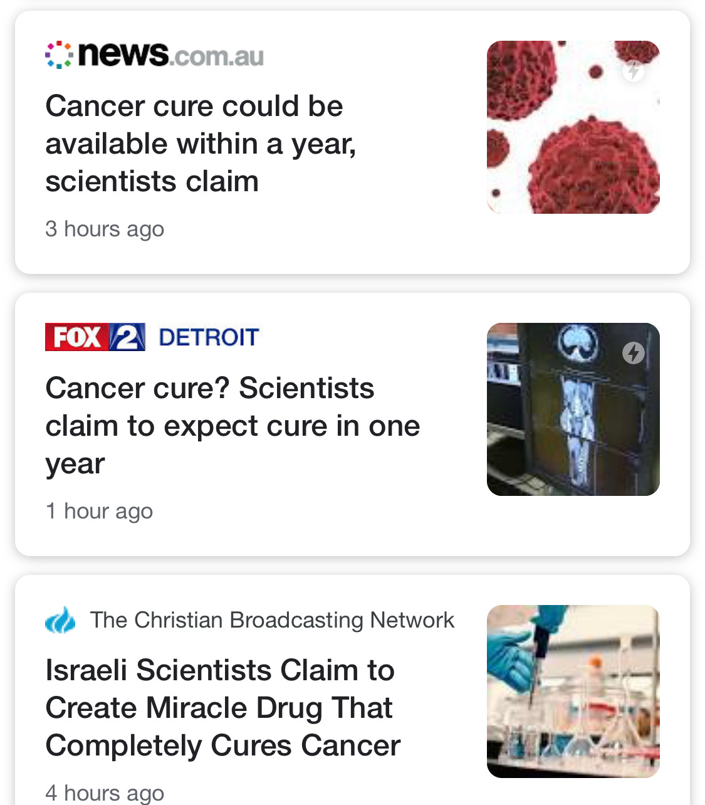This screenshot has height=805, width=705.
Task: Click the news.com.au colorful dotted circle icon
Action: pos(59,55)
